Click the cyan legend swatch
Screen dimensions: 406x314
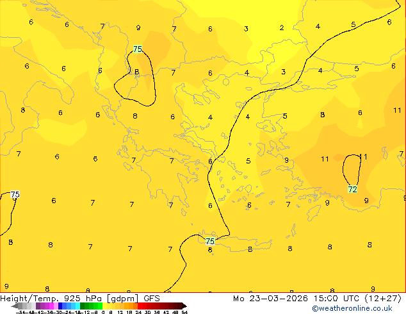[x=77, y=306]
